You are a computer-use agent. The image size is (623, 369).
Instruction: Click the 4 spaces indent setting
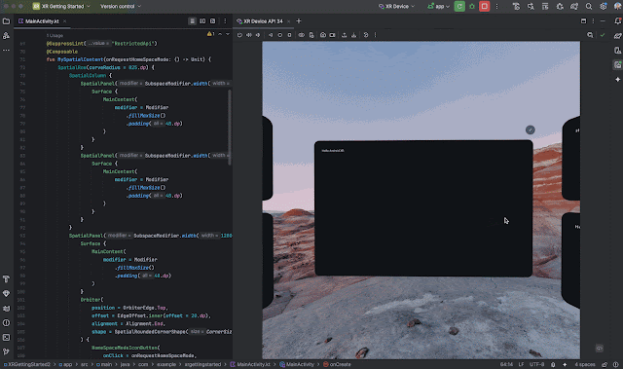tap(585, 364)
